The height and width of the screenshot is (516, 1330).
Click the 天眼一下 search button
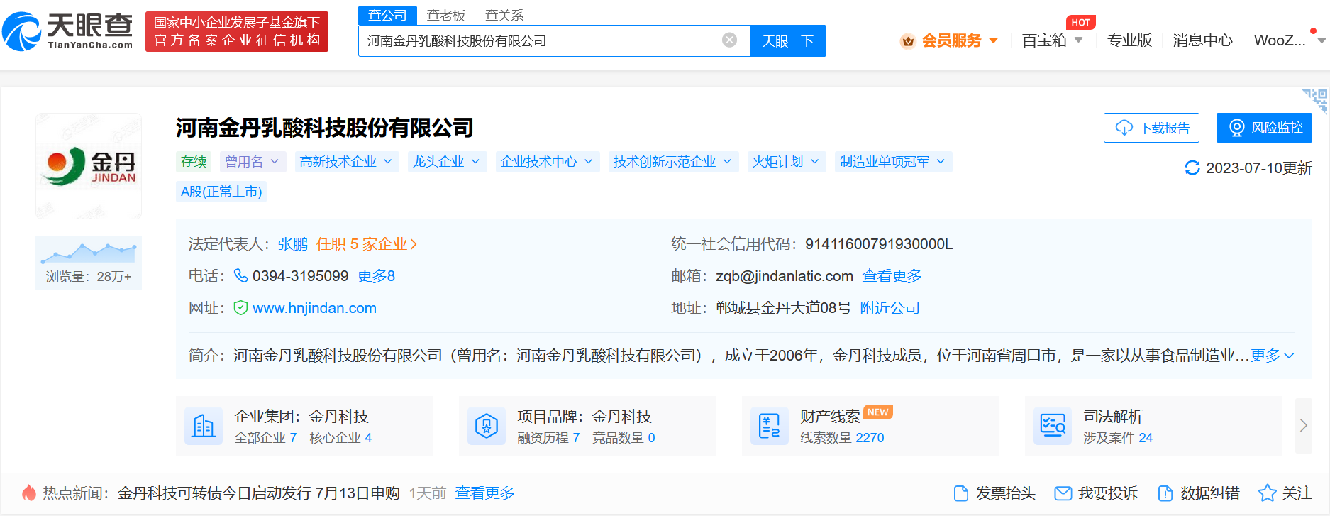[x=787, y=41]
